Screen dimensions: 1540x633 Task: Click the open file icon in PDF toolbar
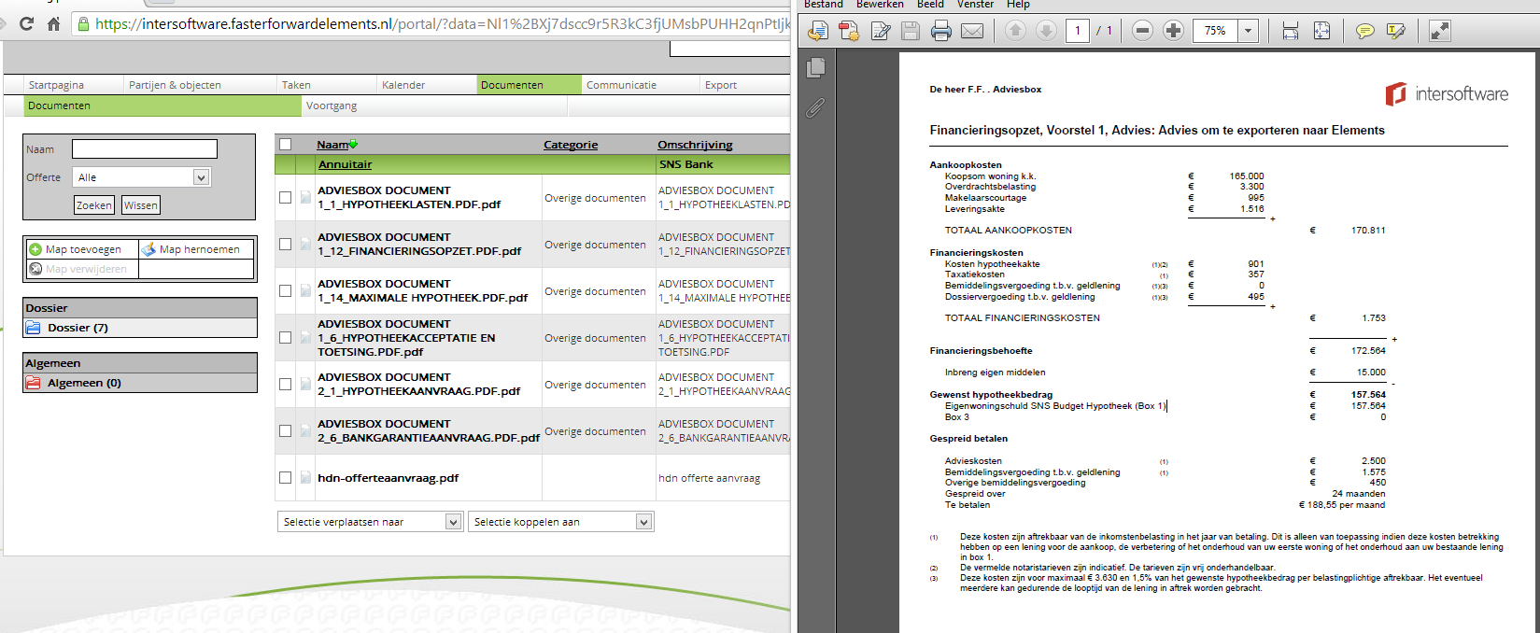817,31
